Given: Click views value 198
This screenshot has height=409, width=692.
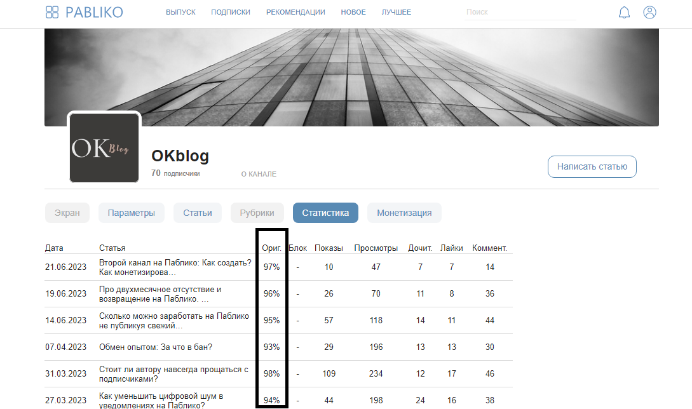Looking at the screenshot, I should click(x=376, y=401).
